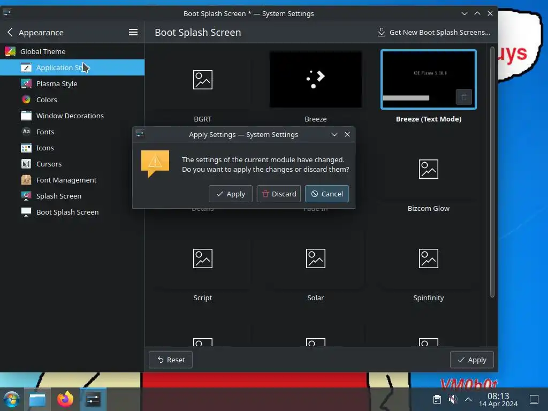Click the Icons category icon

[x=26, y=148]
